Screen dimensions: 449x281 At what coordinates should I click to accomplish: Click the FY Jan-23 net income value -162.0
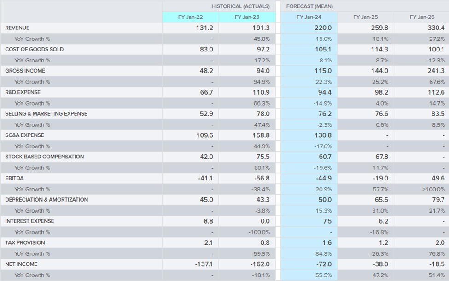[261, 264]
